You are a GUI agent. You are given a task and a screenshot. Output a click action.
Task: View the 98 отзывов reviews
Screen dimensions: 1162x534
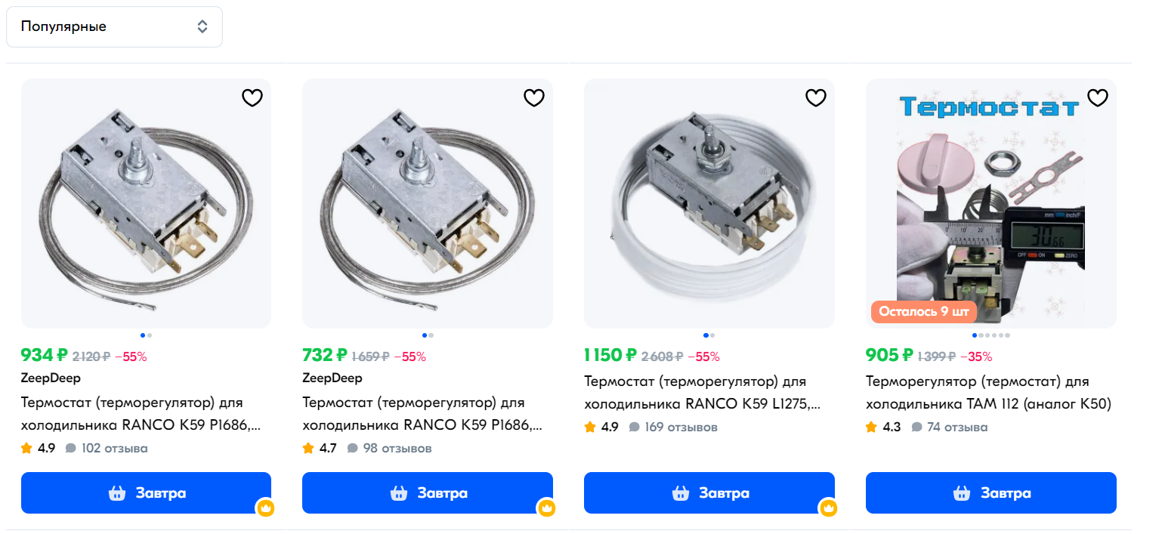click(396, 449)
